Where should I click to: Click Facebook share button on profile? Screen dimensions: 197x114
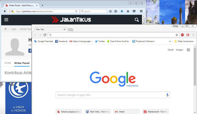click(x=30, y=51)
